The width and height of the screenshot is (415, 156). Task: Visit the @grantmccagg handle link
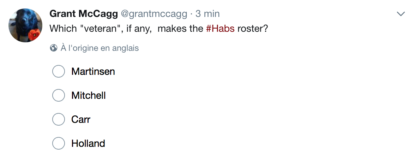(x=154, y=14)
